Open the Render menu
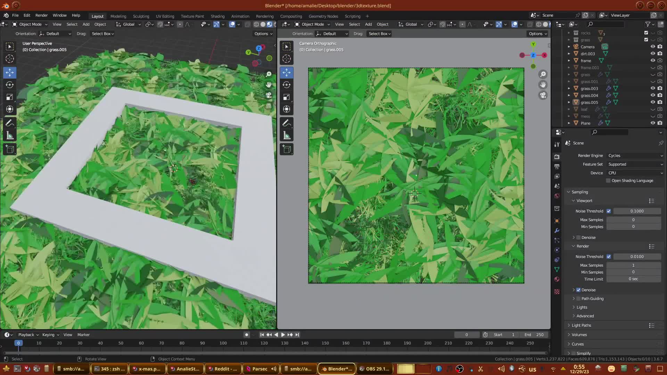667x375 pixels. [41, 15]
